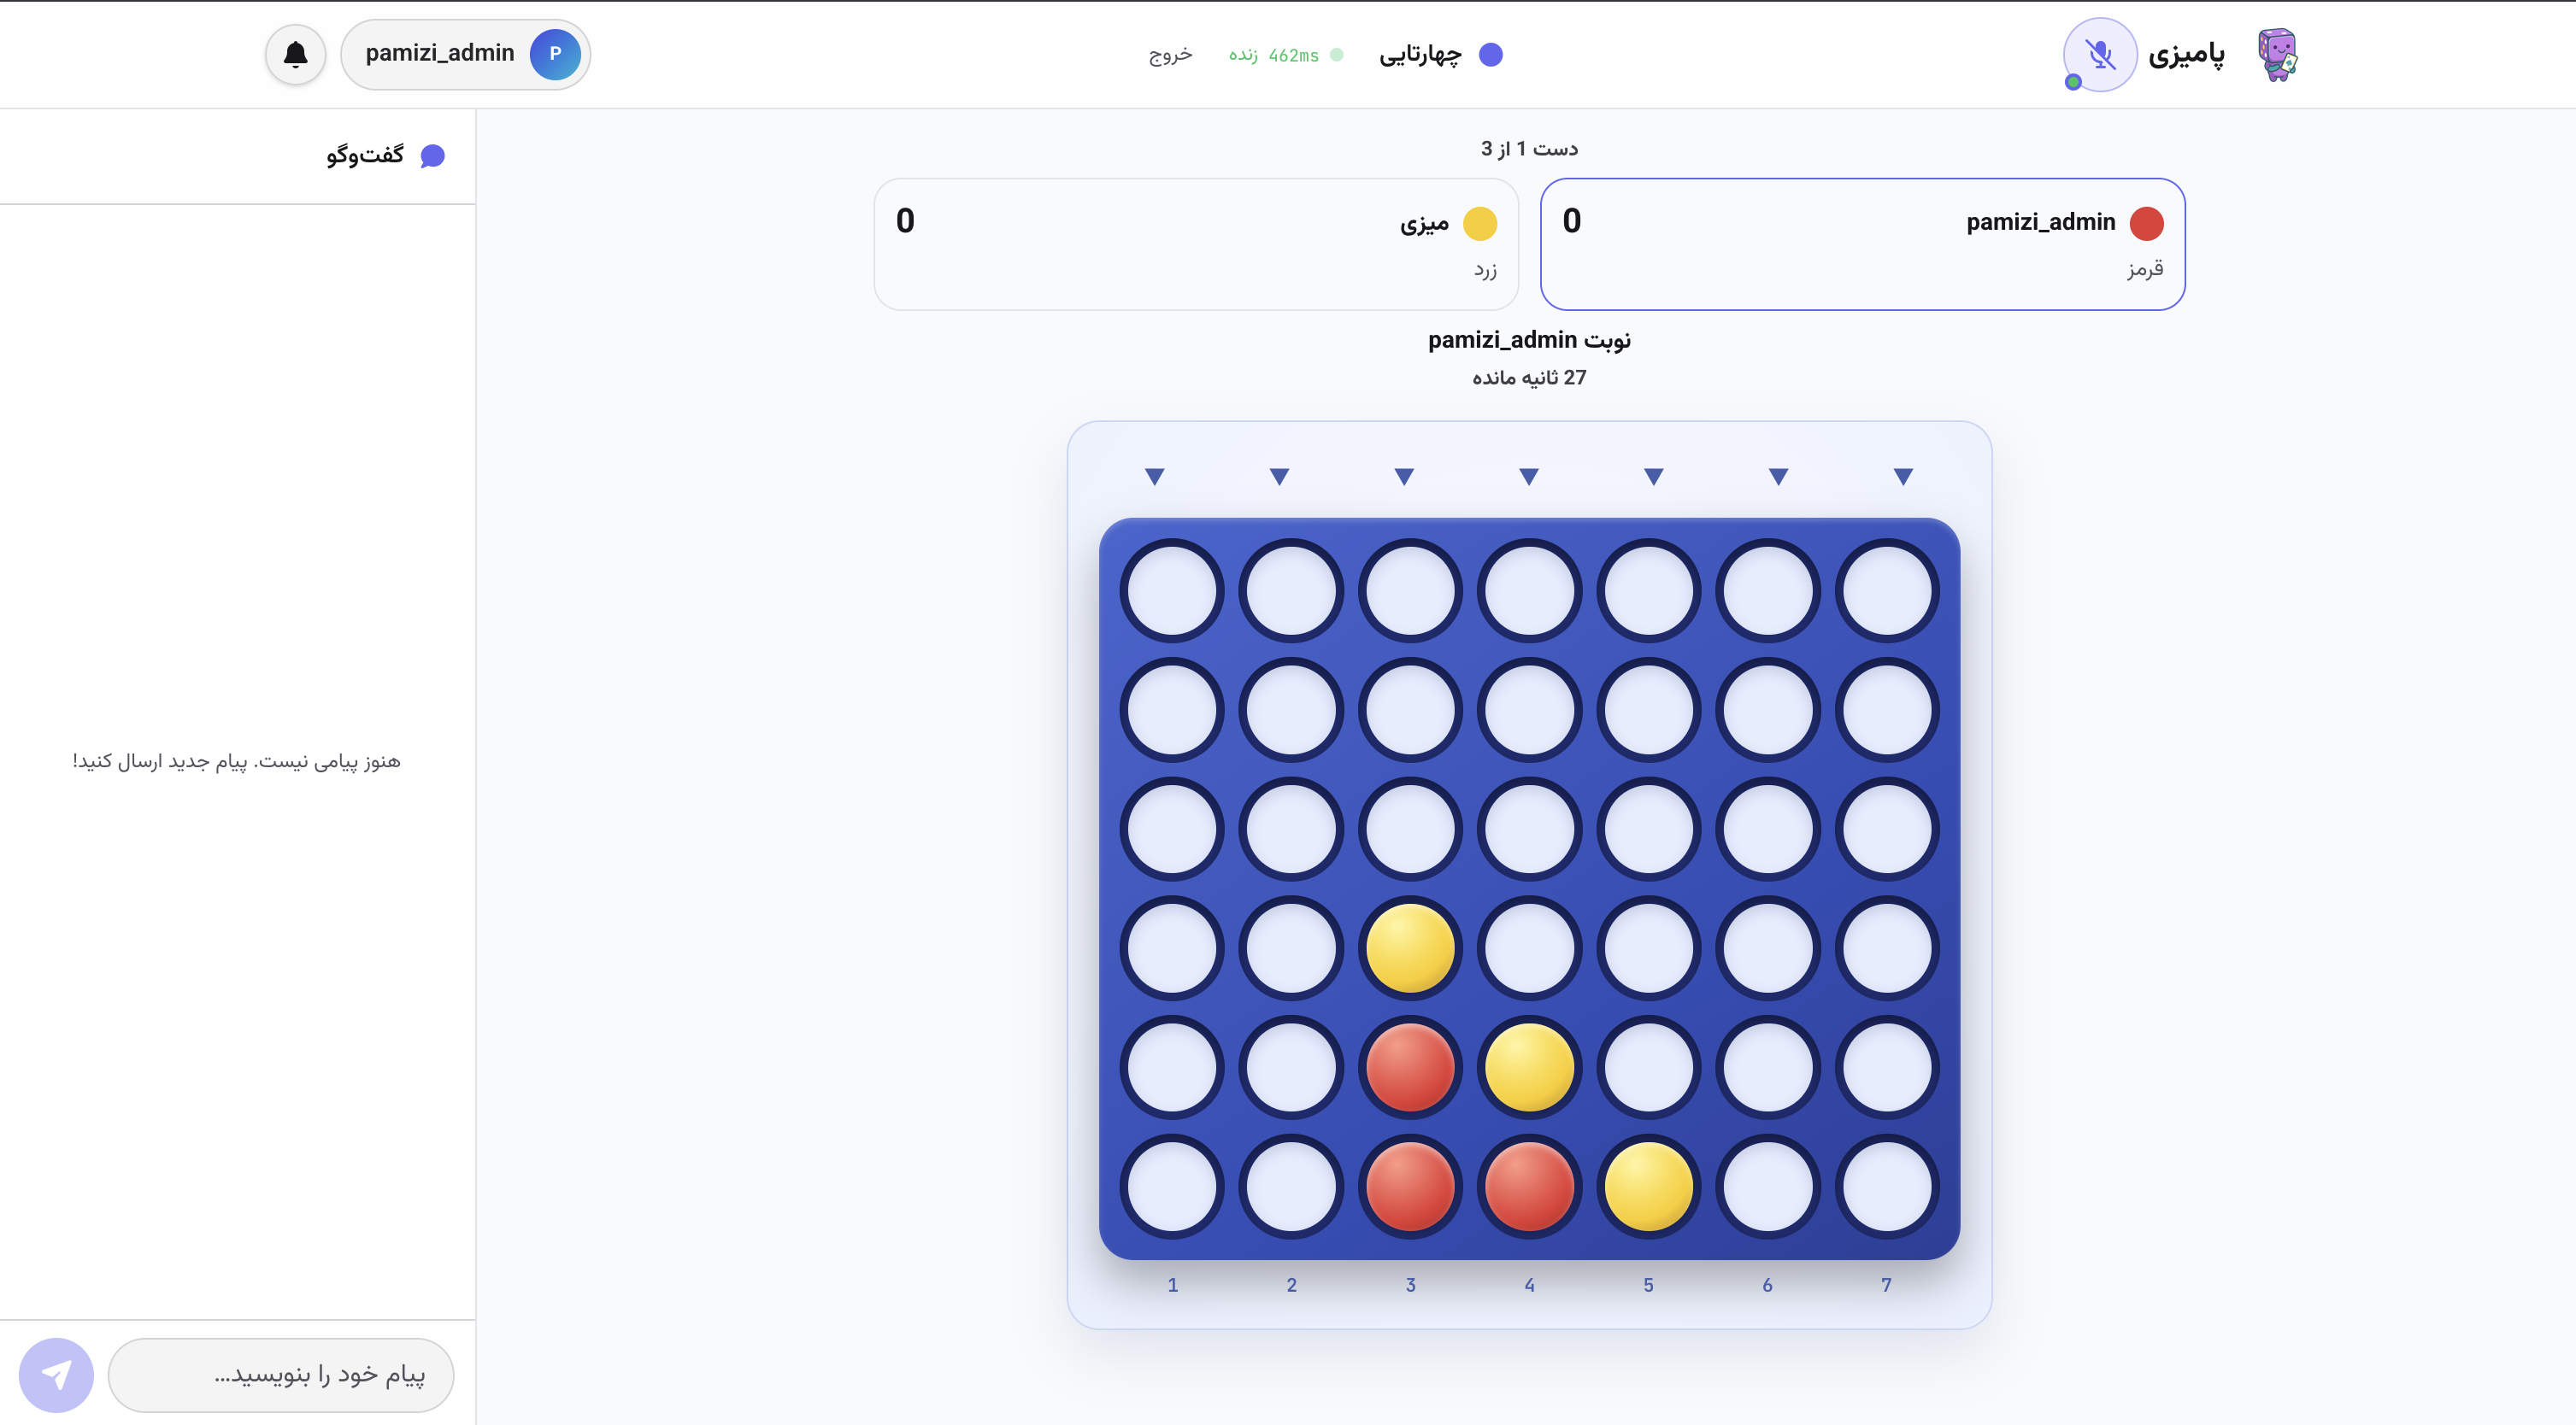This screenshot has width=2576, height=1425.
Task: Drop a disc with column 7 arrow
Action: (x=1903, y=477)
